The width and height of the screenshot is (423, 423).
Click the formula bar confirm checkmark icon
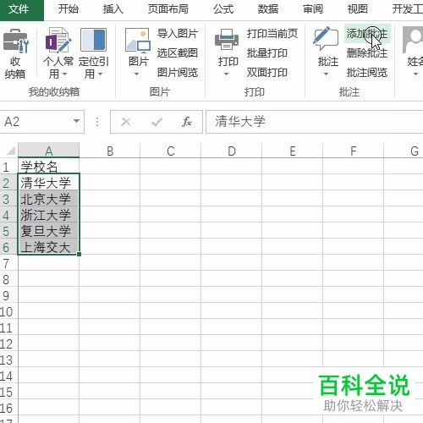tap(157, 122)
